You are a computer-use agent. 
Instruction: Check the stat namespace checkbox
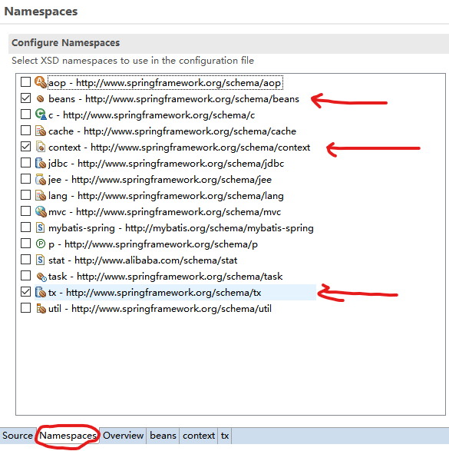pyautogui.click(x=25, y=260)
